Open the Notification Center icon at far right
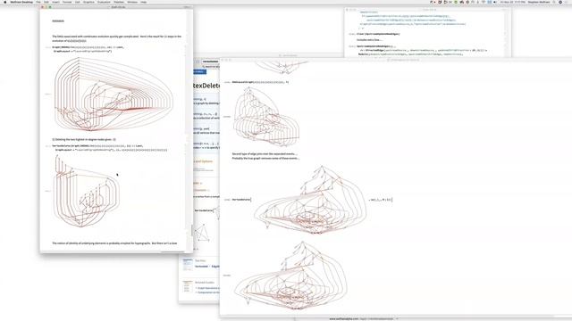 click(x=568, y=2)
